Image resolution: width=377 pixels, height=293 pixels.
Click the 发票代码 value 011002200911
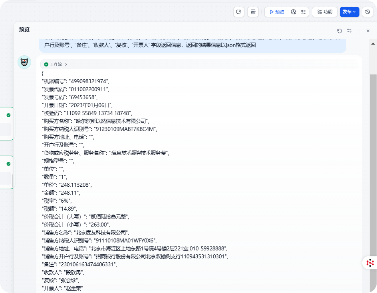(x=89, y=89)
